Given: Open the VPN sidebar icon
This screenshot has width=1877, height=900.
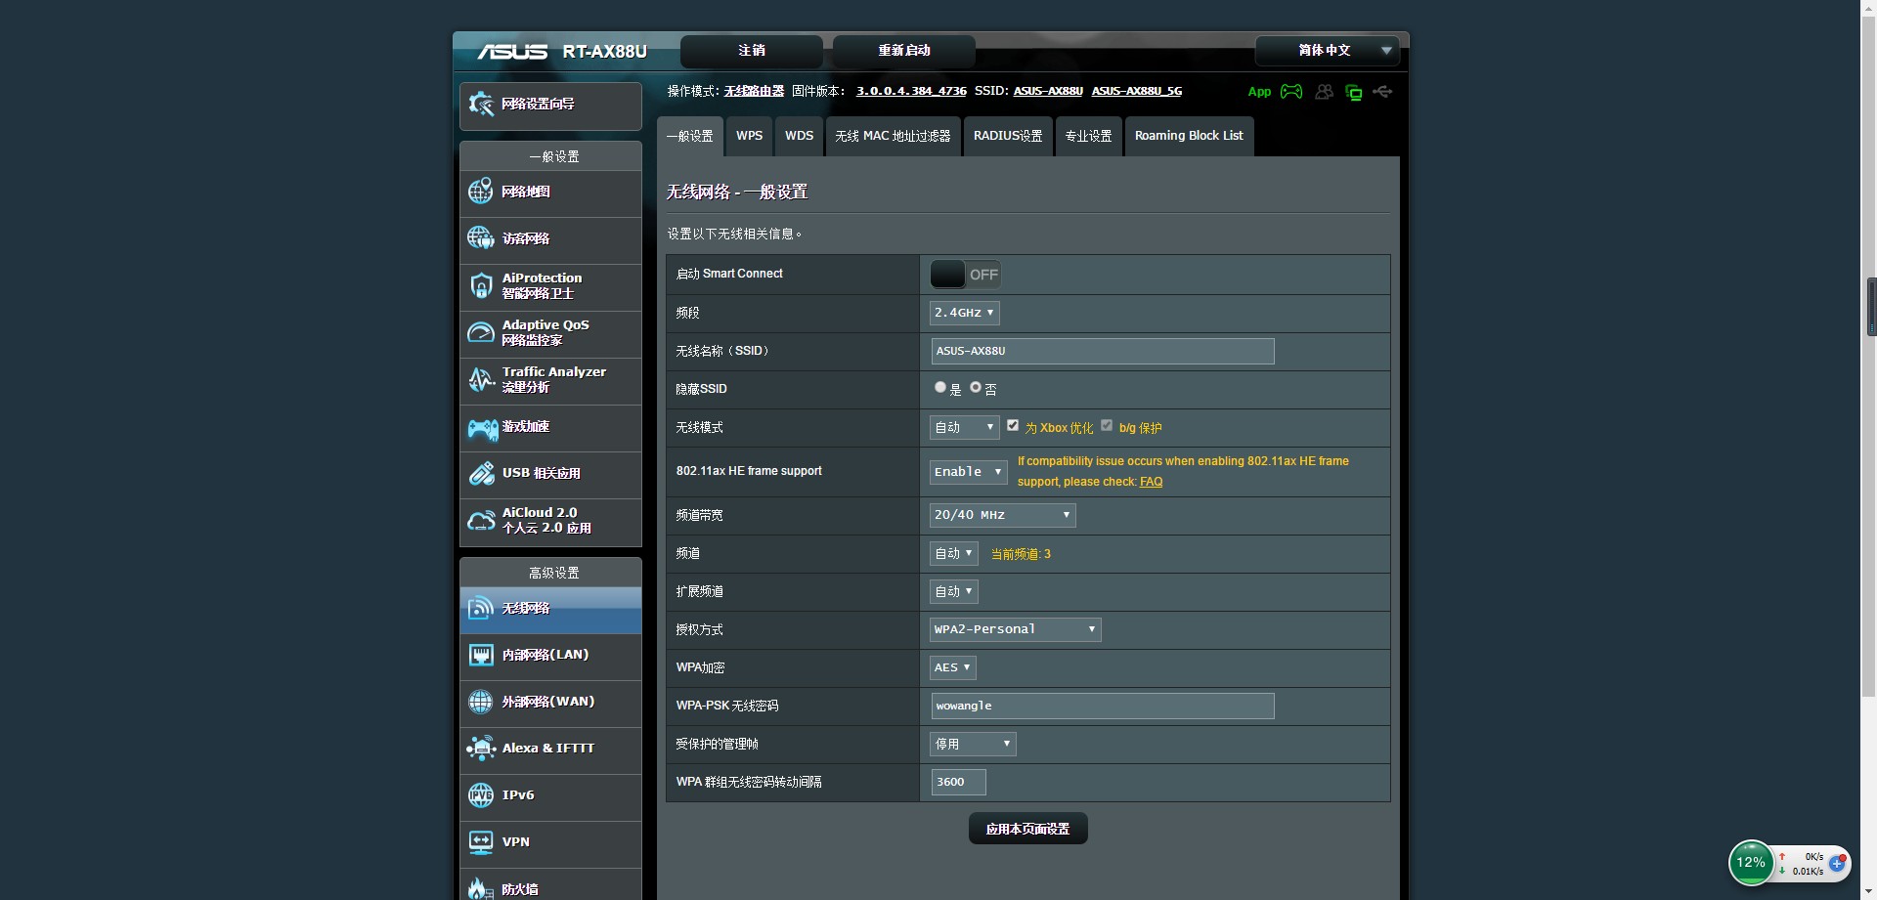Looking at the screenshot, I should click(x=480, y=842).
